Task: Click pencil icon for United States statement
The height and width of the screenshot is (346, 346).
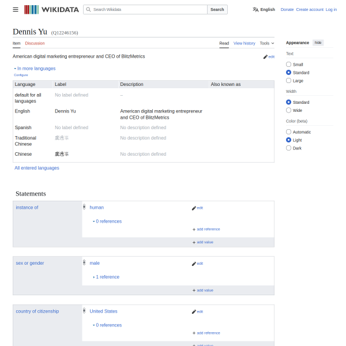Action: tap(194, 312)
